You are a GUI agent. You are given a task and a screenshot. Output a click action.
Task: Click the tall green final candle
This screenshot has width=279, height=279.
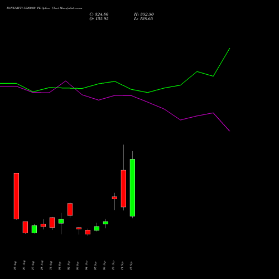coord(132,187)
